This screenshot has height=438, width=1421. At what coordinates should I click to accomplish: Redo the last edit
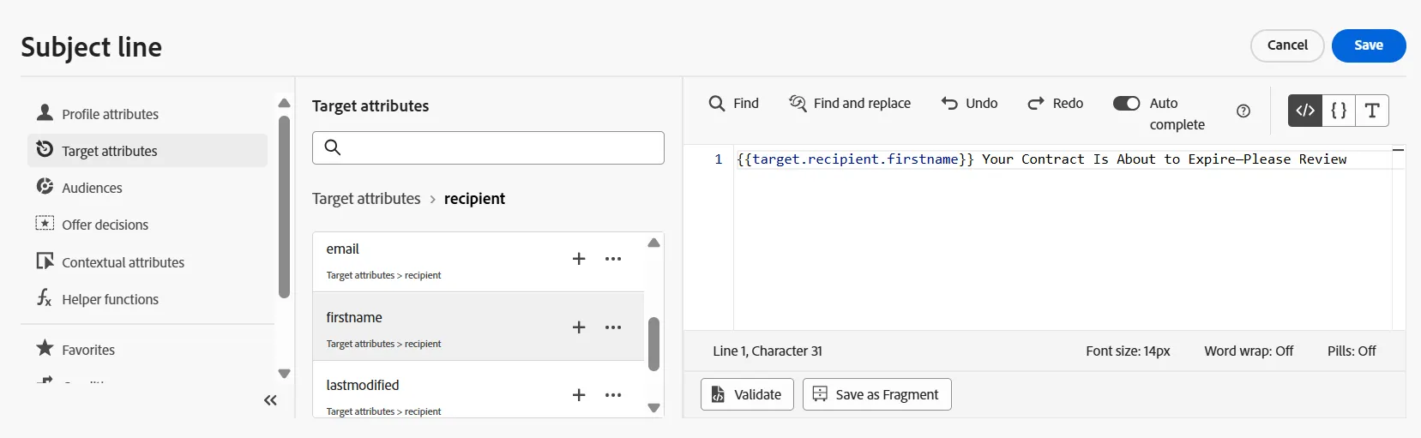coord(1056,103)
